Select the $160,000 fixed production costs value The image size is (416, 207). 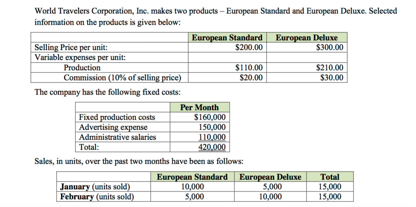click(x=210, y=117)
